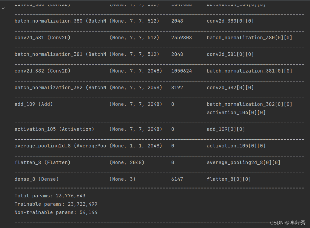Click output shape '(None, 3)' of dense_8
Viewport: 310px width, 228px height.
click(122, 179)
